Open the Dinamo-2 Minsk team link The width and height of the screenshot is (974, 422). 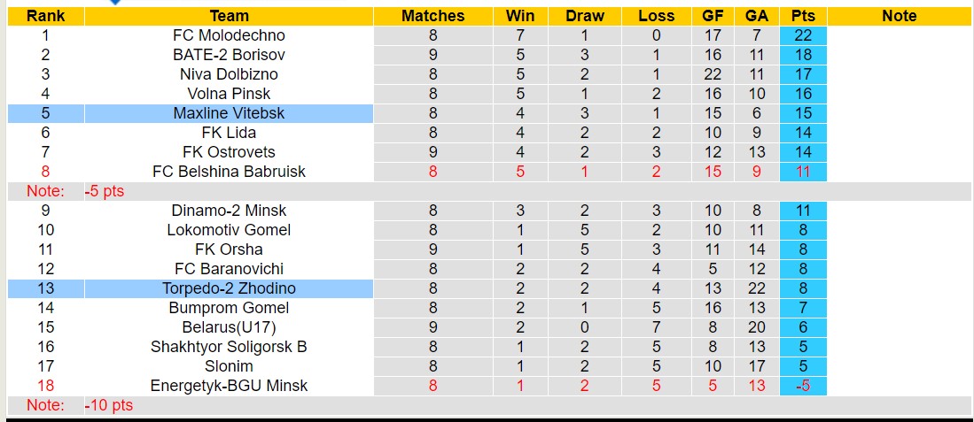[x=229, y=211]
